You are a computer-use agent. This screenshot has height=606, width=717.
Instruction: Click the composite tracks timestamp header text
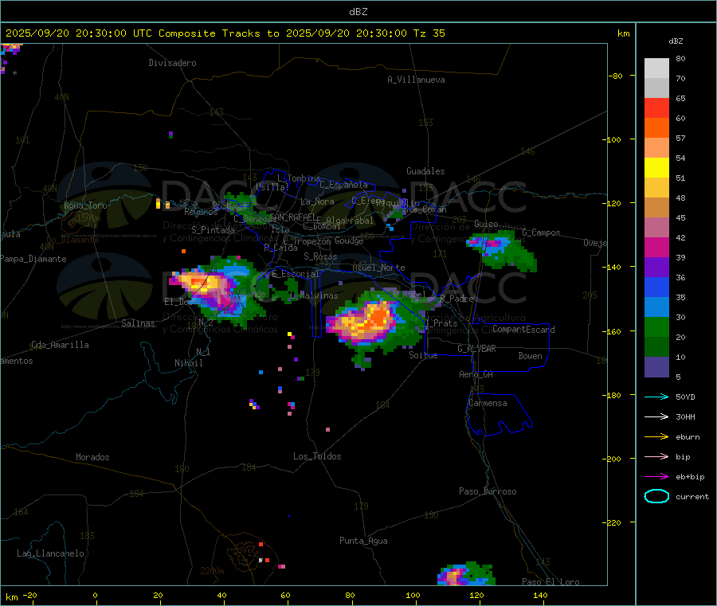pyautogui.click(x=225, y=33)
